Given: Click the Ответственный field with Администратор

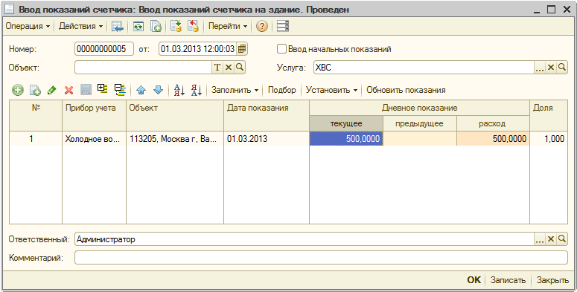Looking at the screenshot, I should coord(305,239).
